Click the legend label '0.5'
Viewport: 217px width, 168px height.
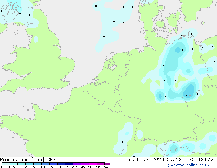12,167
